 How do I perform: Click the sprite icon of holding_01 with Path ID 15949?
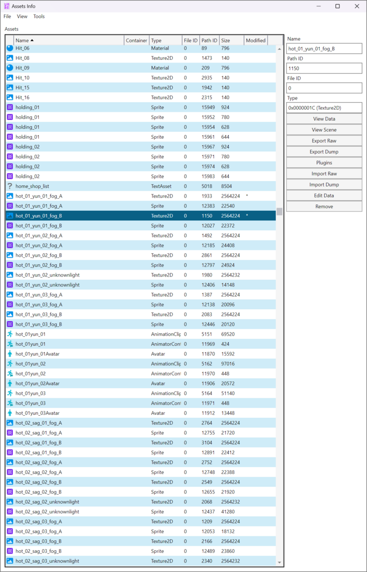click(10, 107)
